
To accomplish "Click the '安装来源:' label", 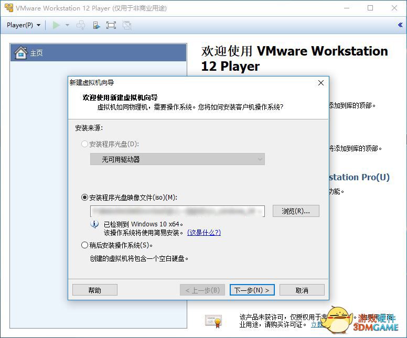I will pyautogui.click(x=89, y=128).
